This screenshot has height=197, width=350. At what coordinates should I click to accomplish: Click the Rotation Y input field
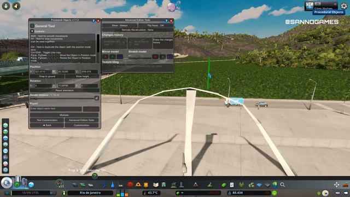pos(66,86)
